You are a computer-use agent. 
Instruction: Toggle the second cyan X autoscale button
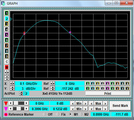93,83
